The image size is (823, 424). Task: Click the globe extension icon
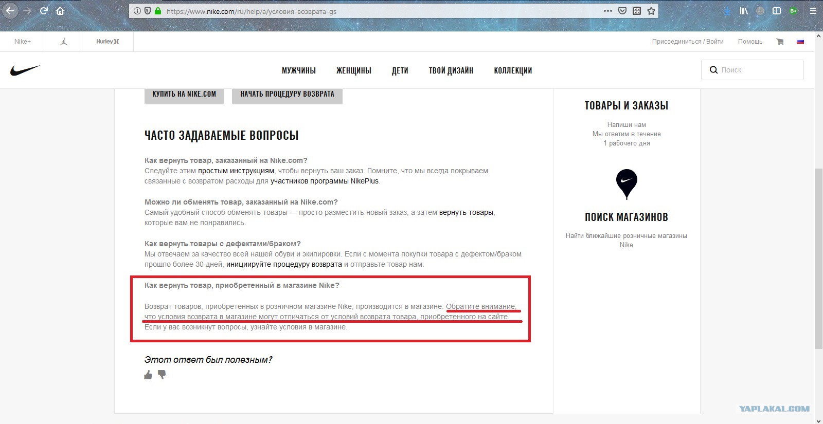point(760,11)
